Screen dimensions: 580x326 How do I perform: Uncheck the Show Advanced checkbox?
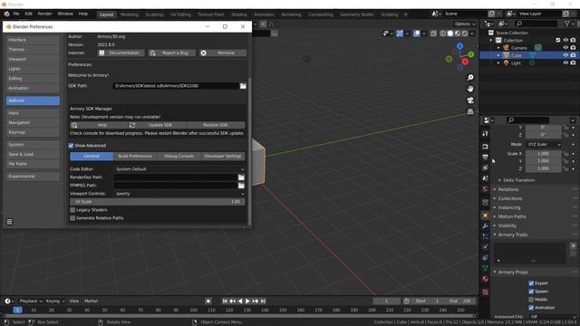point(71,146)
